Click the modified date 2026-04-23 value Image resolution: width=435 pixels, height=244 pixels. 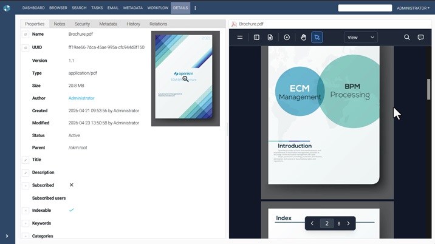(x=104, y=123)
